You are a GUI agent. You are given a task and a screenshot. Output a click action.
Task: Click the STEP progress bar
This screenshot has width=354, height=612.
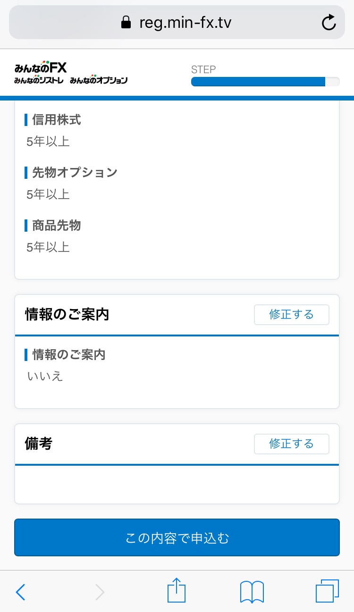point(265,82)
